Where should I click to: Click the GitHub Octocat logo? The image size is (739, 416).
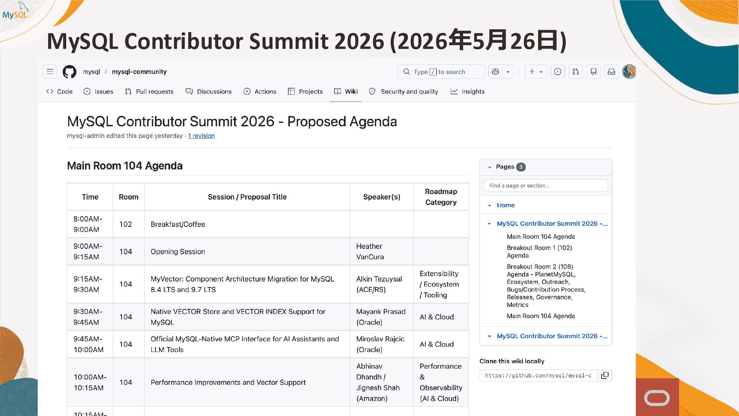pos(70,72)
